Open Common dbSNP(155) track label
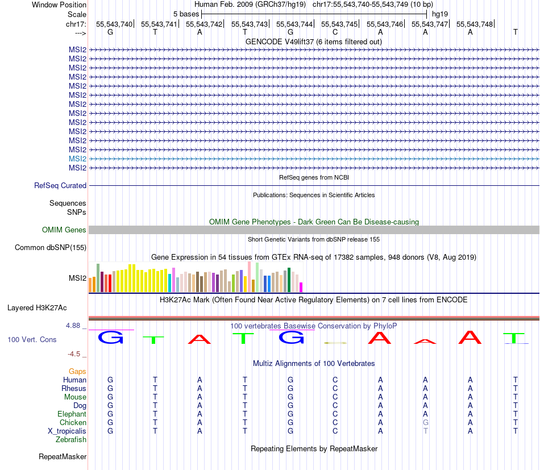This screenshot has width=540, height=470. 50,248
